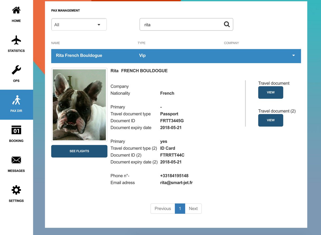Open OPS via the wrench icon
The width and height of the screenshot is (321, 235).
pyautogui.click(x=16, y=70)
